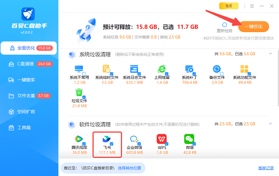The width and height of the screenshot is (279, 176).
Task: Click the 15.8 GB badge on 全面优化
Action: (45, 48)
